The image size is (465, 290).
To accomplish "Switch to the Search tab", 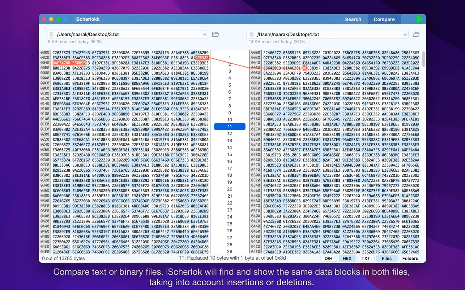I will [353, 19].
